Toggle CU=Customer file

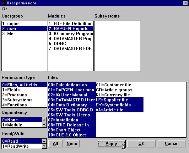click(x=119, y=85)
